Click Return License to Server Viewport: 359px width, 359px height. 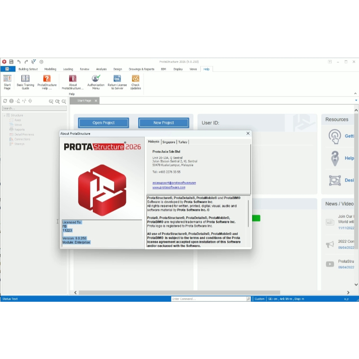point(117,82)
